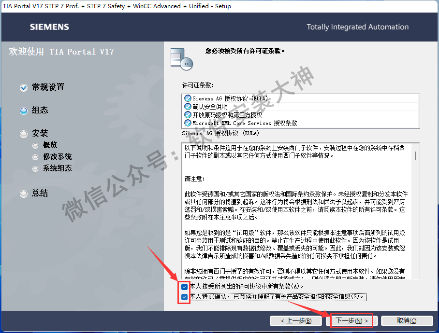Click the Totally Integrated Automation header text
Image resolution: width=439 pixels, height=333 pixels.
357,27
